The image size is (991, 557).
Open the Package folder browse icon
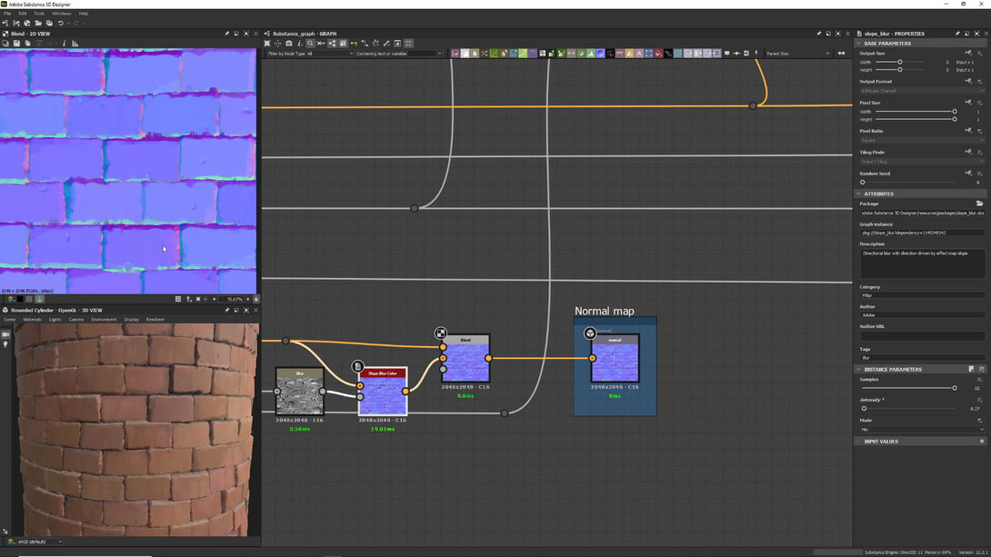979,204
